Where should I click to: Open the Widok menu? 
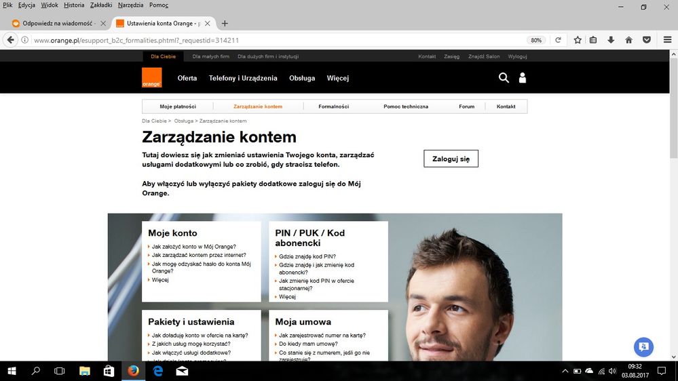[50, 5]
